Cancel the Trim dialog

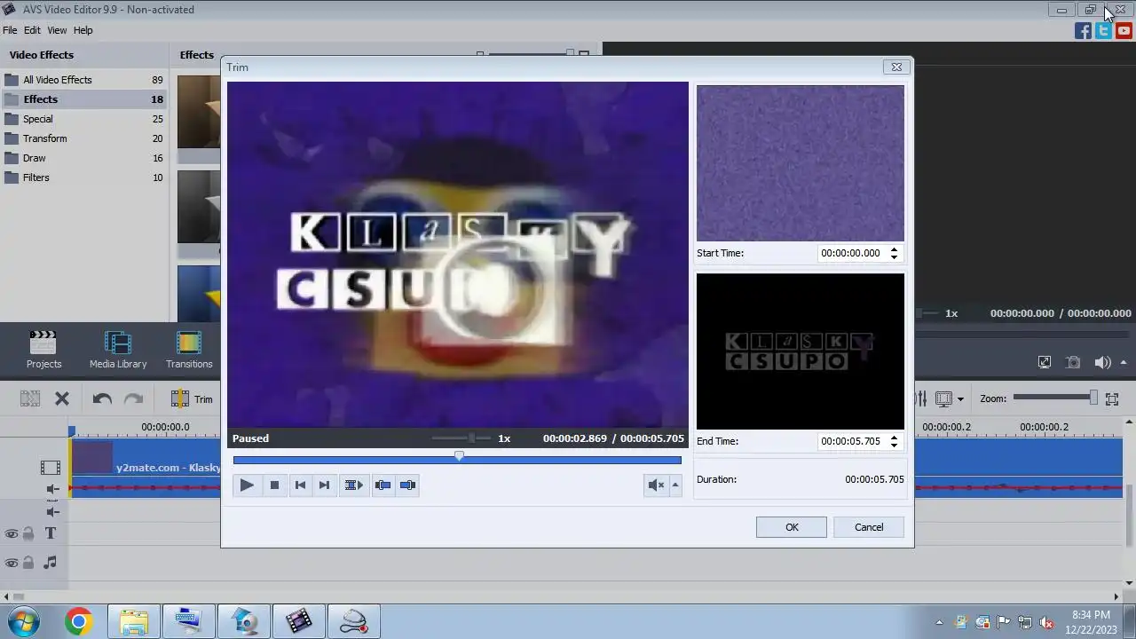[x=869, y=527]
